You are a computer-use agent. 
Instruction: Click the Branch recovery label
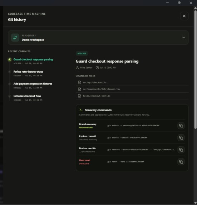click(x=88, y=124)
